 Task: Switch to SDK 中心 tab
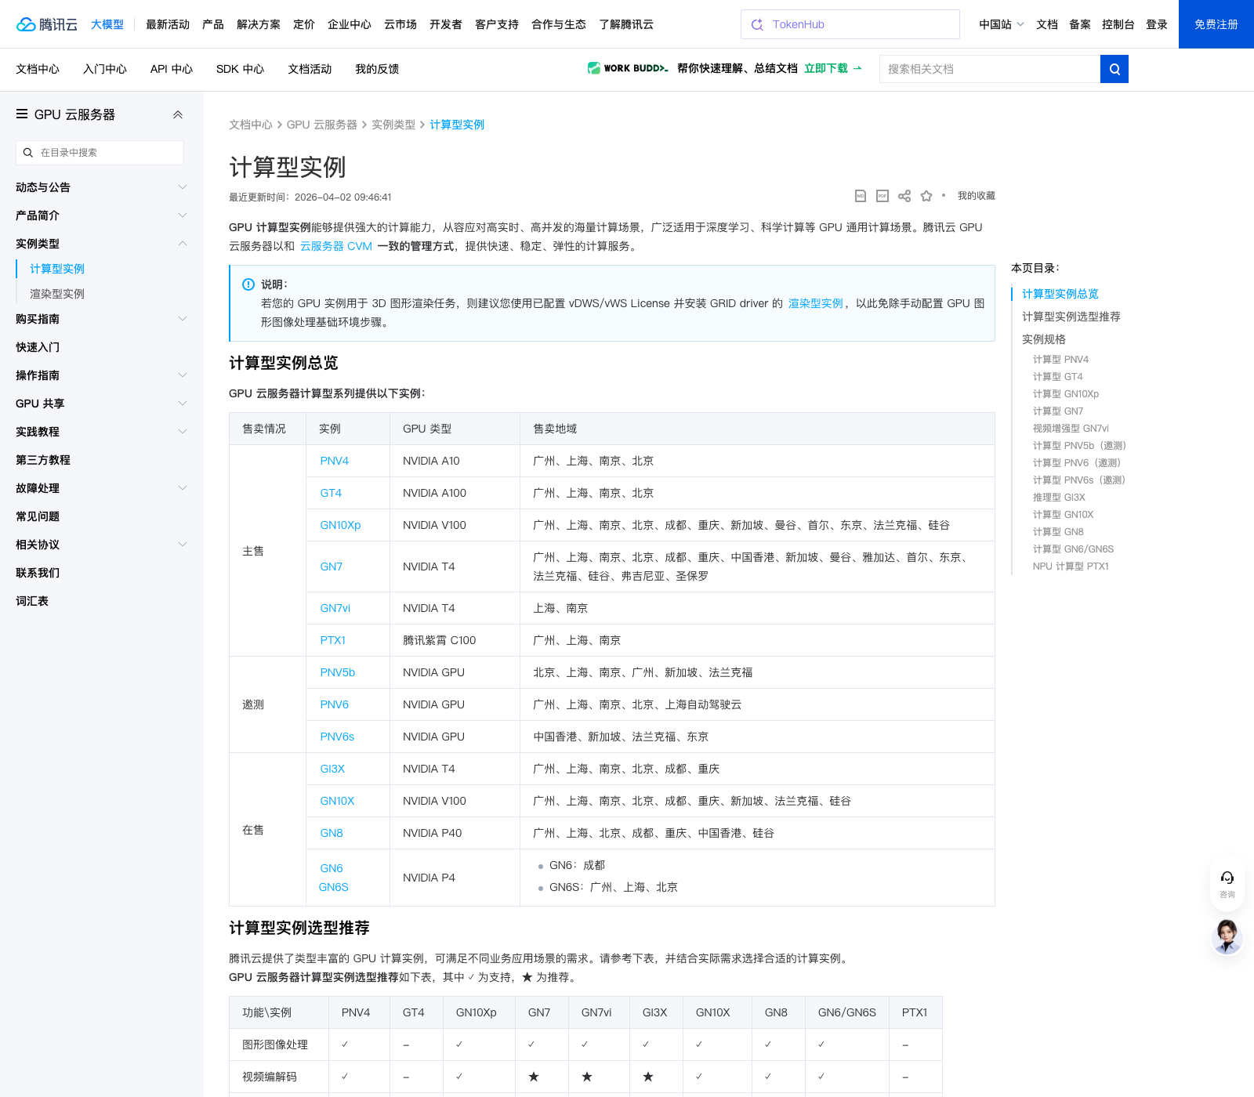click(x=240, y=69)
